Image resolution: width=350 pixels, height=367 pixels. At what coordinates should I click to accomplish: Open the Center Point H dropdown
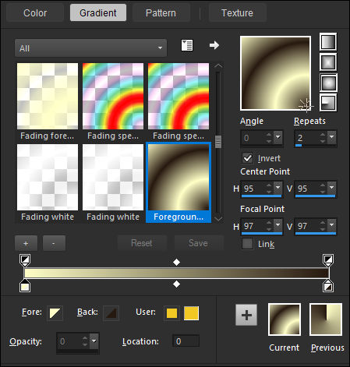click(278, 188)
